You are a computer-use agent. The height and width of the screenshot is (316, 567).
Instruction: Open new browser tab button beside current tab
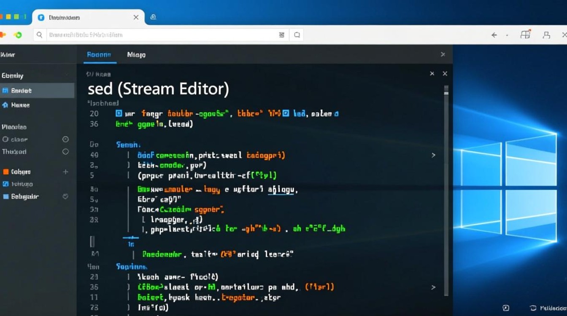[153, 17]
